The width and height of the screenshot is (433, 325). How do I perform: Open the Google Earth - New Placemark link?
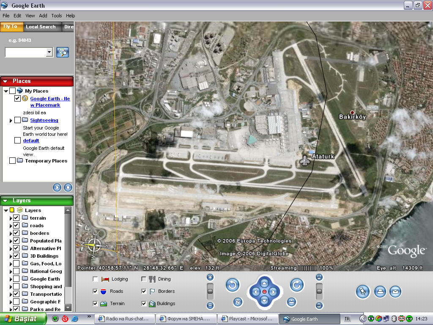[x=50, y=102]
